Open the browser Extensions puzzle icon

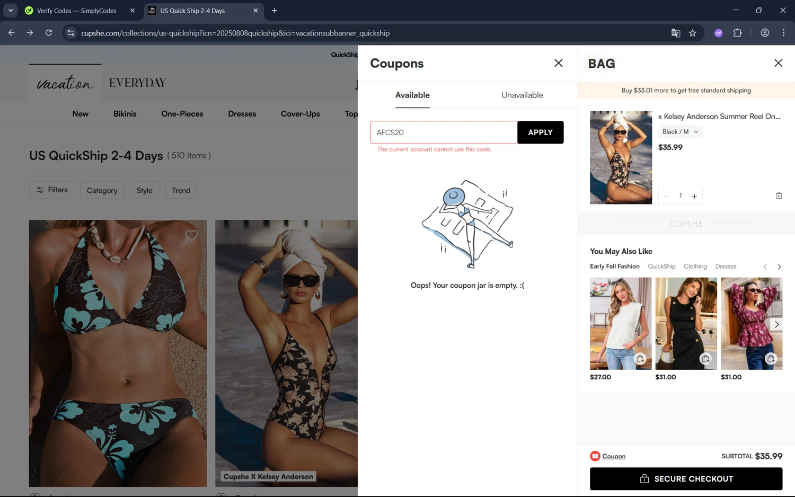point(737,33)
